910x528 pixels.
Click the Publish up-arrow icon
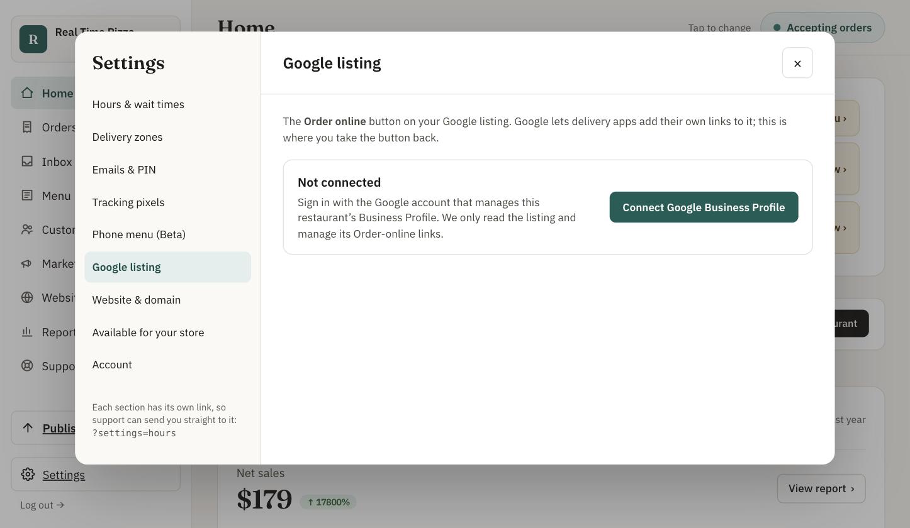coord(28,428)
